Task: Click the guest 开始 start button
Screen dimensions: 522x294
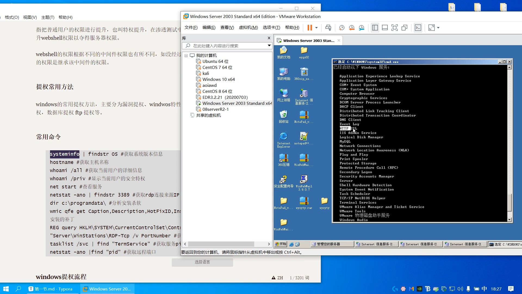Action: (281, 244)
